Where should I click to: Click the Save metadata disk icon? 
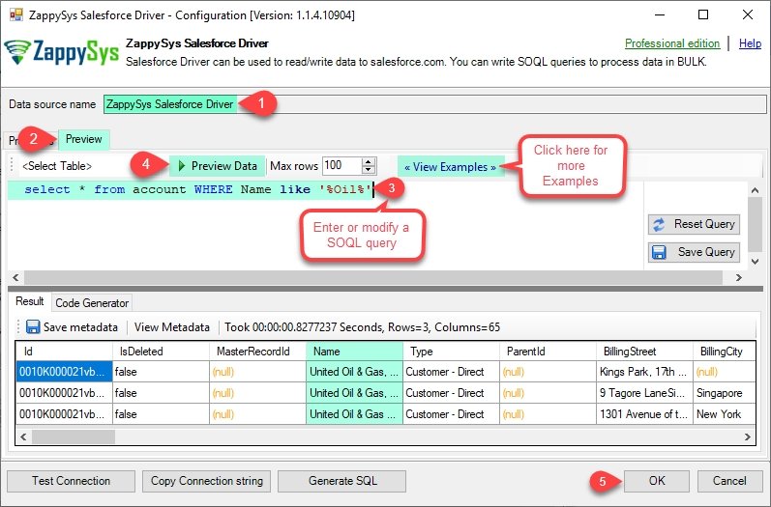(33, 326)
